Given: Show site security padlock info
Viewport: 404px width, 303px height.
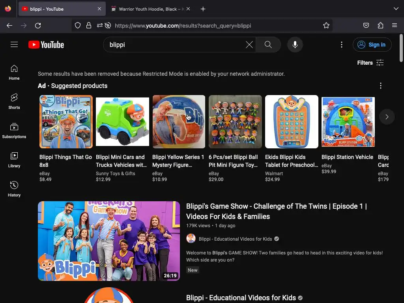Looking at the screenshot, I should tap(89, 25).
